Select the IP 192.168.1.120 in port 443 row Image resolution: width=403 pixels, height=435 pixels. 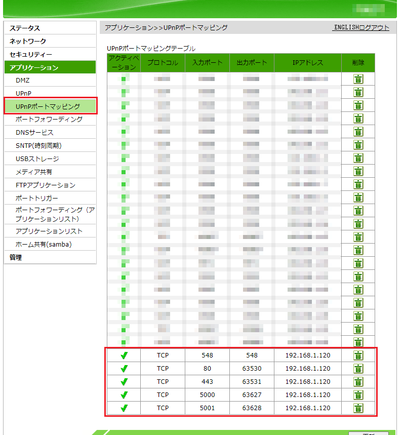308,382
